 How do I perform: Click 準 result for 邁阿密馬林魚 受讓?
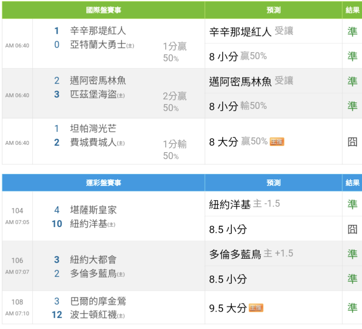tap(352, 81)
